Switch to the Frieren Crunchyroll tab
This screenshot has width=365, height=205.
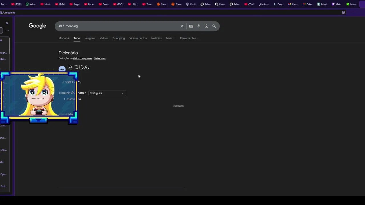177,4
